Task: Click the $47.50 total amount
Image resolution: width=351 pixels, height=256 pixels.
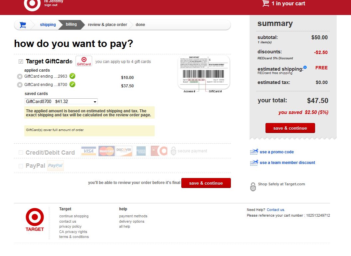Action: point(318,101)
